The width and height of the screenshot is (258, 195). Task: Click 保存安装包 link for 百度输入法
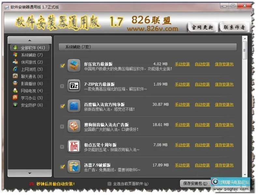click(224, 104)
